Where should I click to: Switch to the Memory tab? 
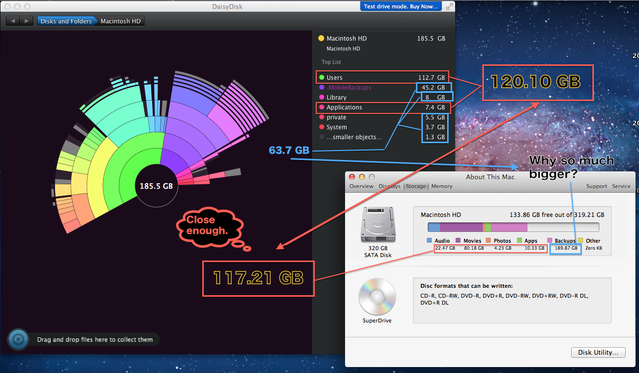[x=442, y=186]
